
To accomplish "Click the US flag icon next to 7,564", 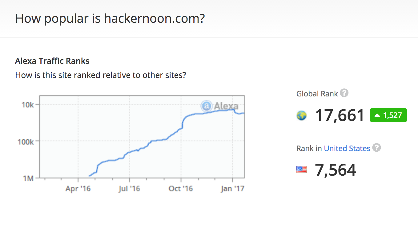I will pyautogui.click(x=302, y=169).
